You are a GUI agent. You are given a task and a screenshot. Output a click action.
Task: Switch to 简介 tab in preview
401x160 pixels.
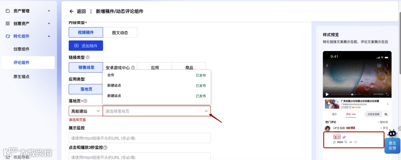334,114
